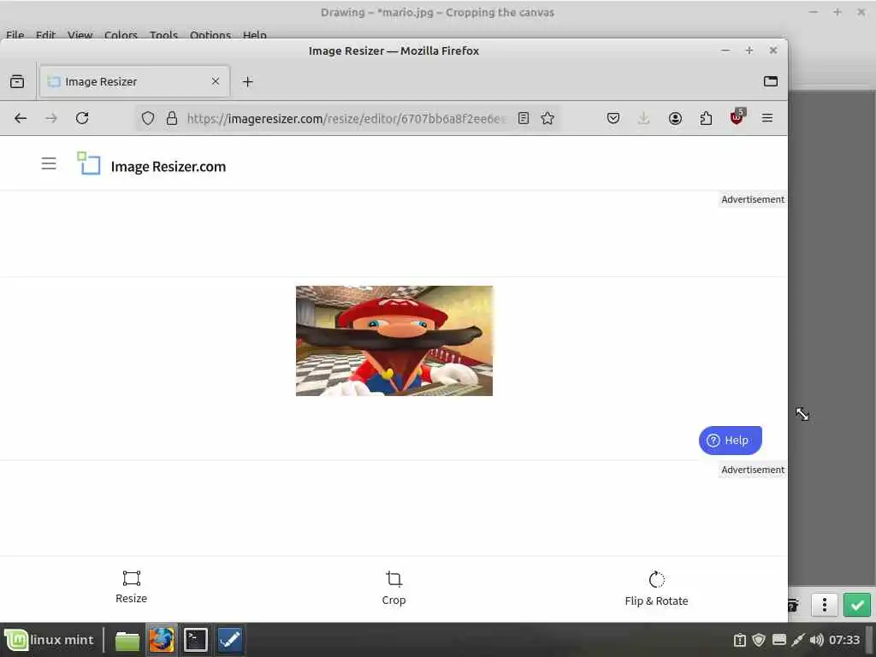Open the terminal from taskbar
Viewport: 876px width, 657px height.
[196, 640]
